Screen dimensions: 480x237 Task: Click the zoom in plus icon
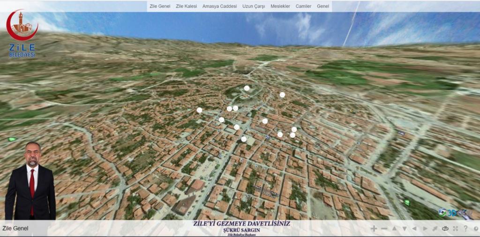[x=374, y=229]
